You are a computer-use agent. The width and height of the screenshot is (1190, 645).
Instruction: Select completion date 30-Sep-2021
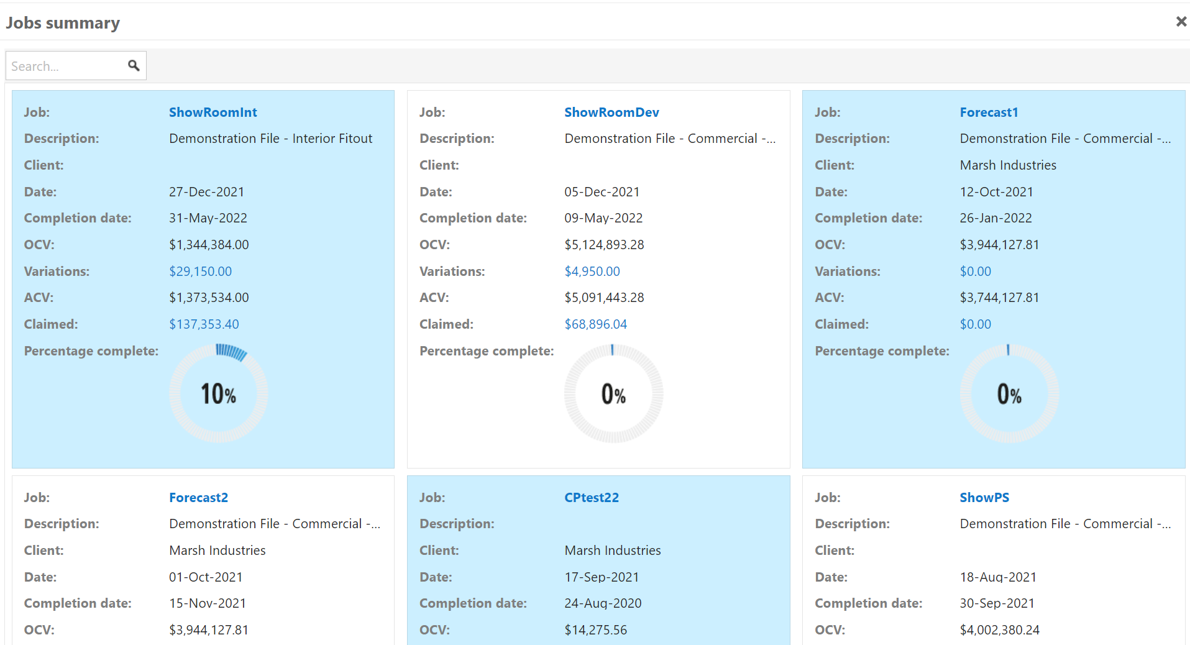[x=997, y=603]
